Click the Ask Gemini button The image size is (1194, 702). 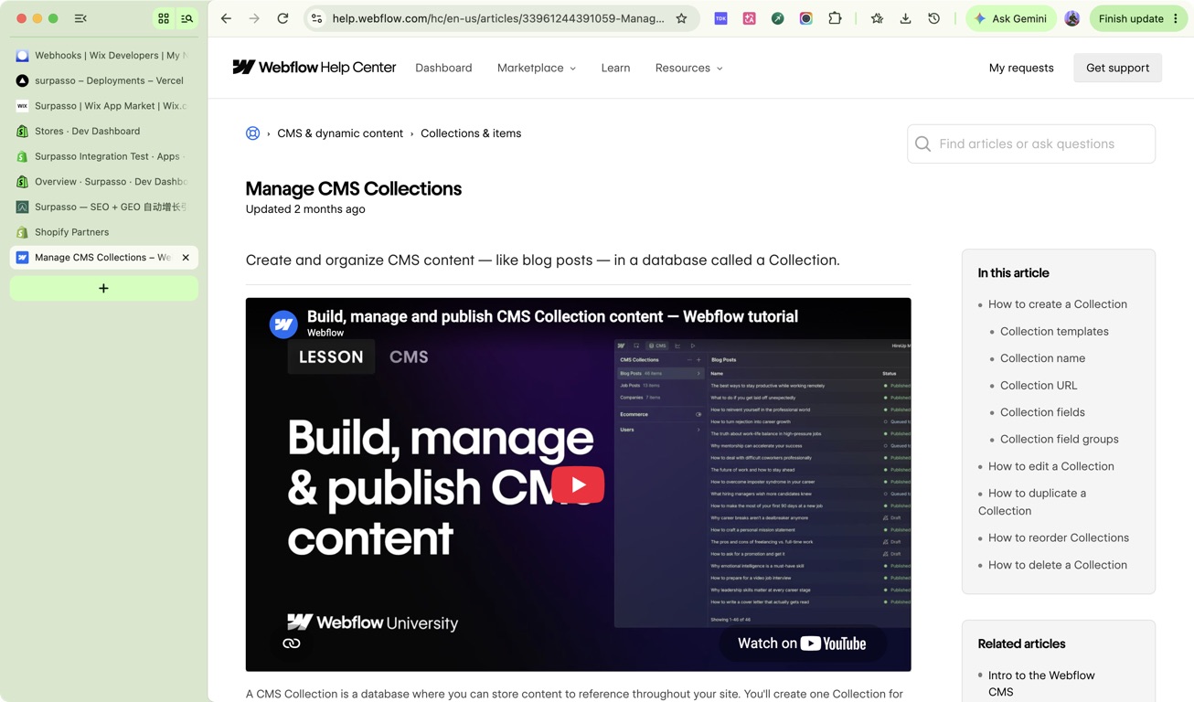[x=1011, y=18]
